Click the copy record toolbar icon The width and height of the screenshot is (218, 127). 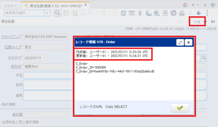pos(75,13)
